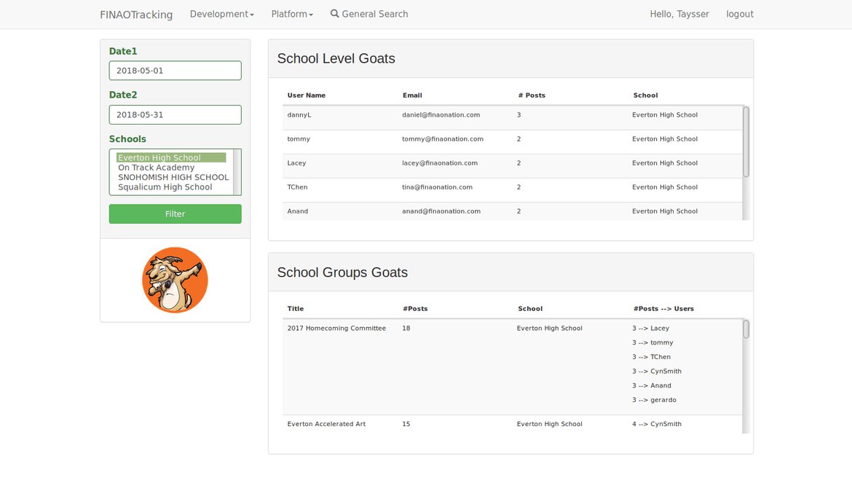Click Anand in the User Name column
Image resolution: width=852 pixels, height=499 pixels.
(298, 211)
